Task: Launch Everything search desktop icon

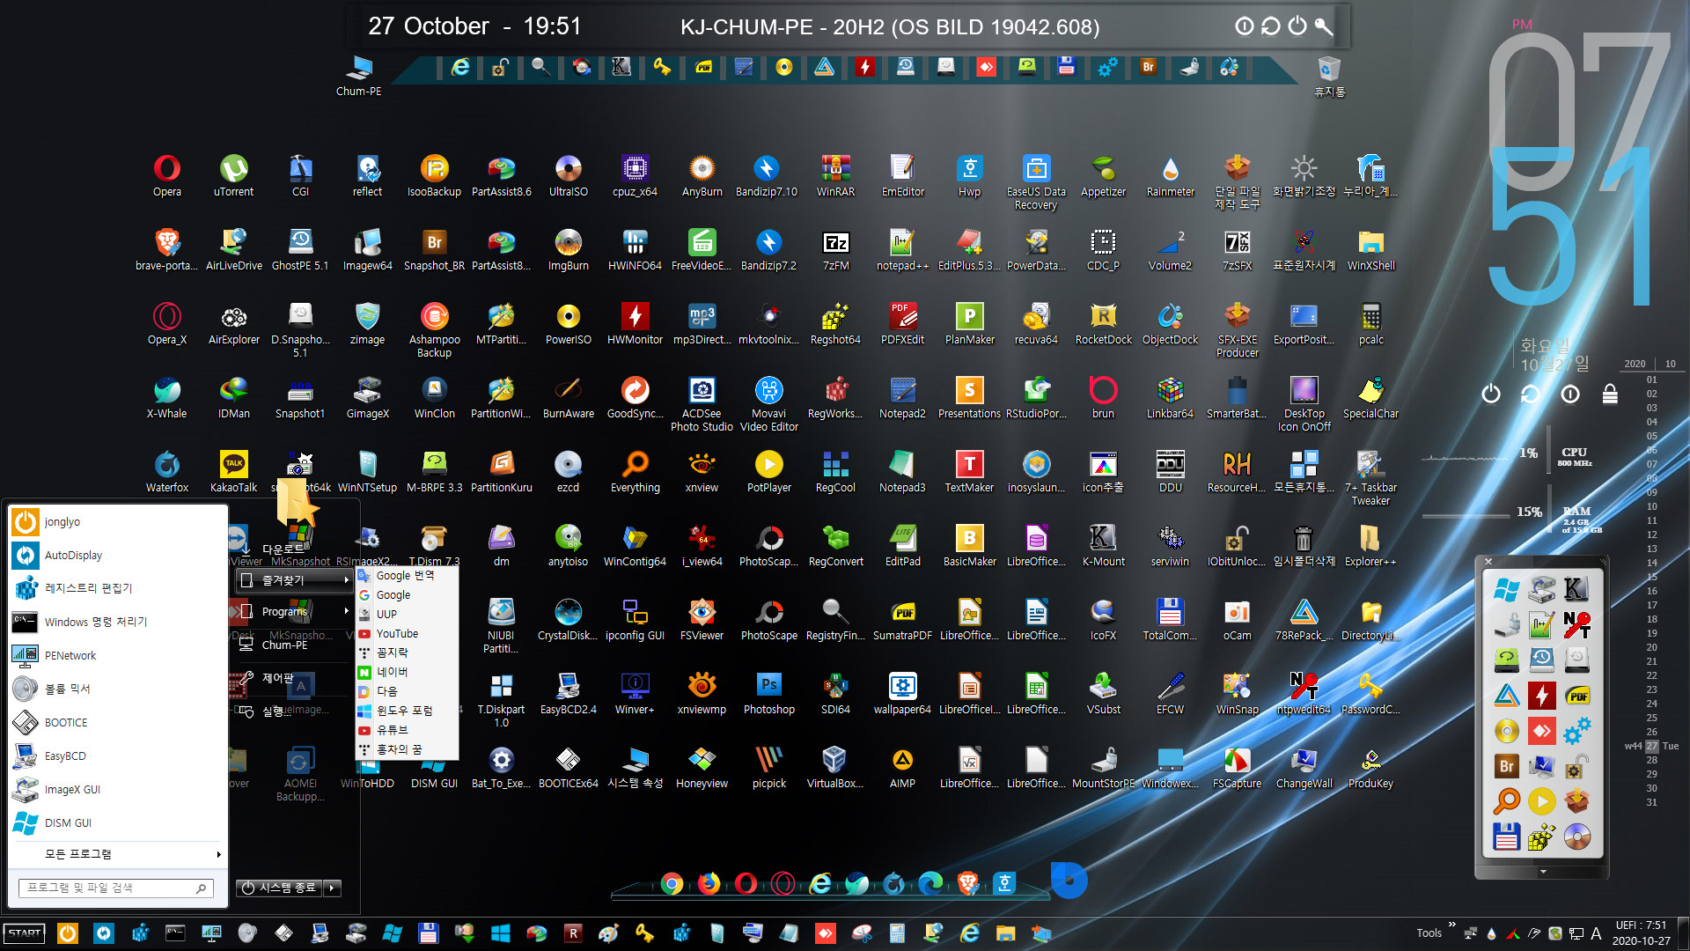Action: click(x=635, y=471)
